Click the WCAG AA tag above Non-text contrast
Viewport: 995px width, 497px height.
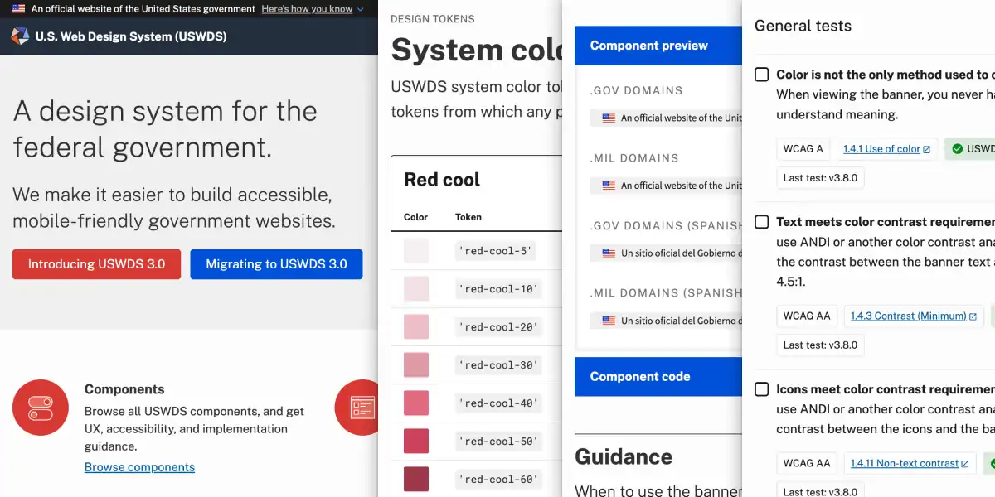pyautogui.click(x=807, y=464)
